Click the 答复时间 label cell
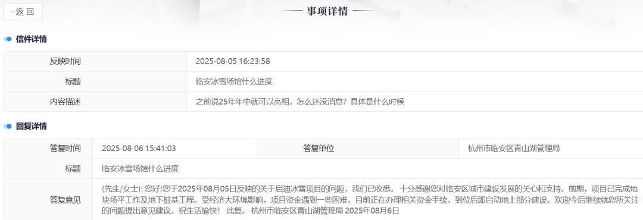The width and height of the screenshot is (643, 220). pyautogui.click(x=48, y=148)
